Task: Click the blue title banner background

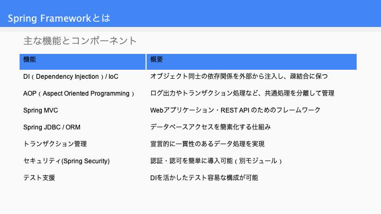Action: (243, 13)
